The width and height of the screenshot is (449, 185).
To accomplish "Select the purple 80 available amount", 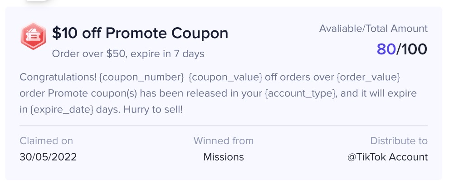I will [x=386, y=49].
